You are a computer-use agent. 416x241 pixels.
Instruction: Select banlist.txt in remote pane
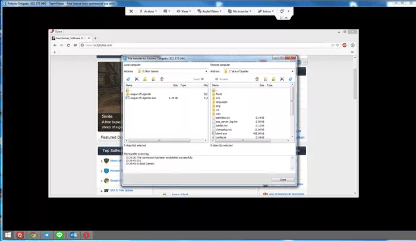[x=220, y=126]
